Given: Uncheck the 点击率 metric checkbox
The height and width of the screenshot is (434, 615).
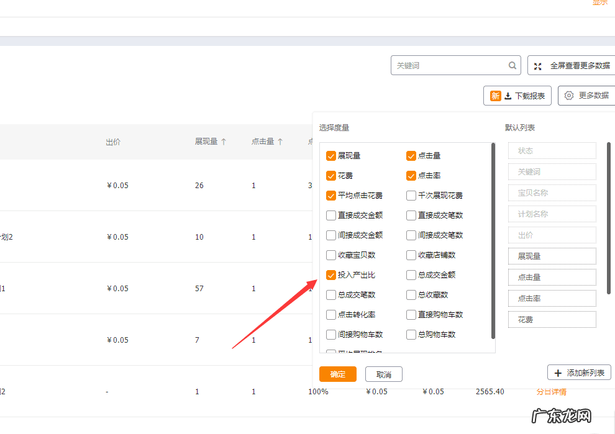Looking at the screenshot, I should point(411,176).
